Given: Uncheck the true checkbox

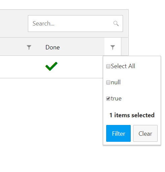Looking at the screenshot, I should pos(108,98).
